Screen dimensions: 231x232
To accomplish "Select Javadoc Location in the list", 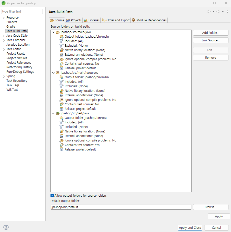I will (x=18, y=45).
